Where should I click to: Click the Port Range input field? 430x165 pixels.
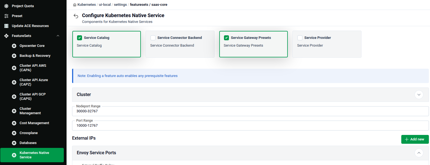click(x=250, y=126)
